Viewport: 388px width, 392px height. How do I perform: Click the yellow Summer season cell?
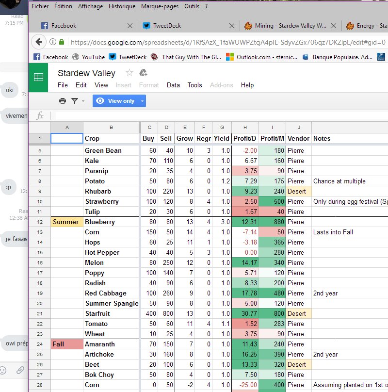tap(67, 222)
